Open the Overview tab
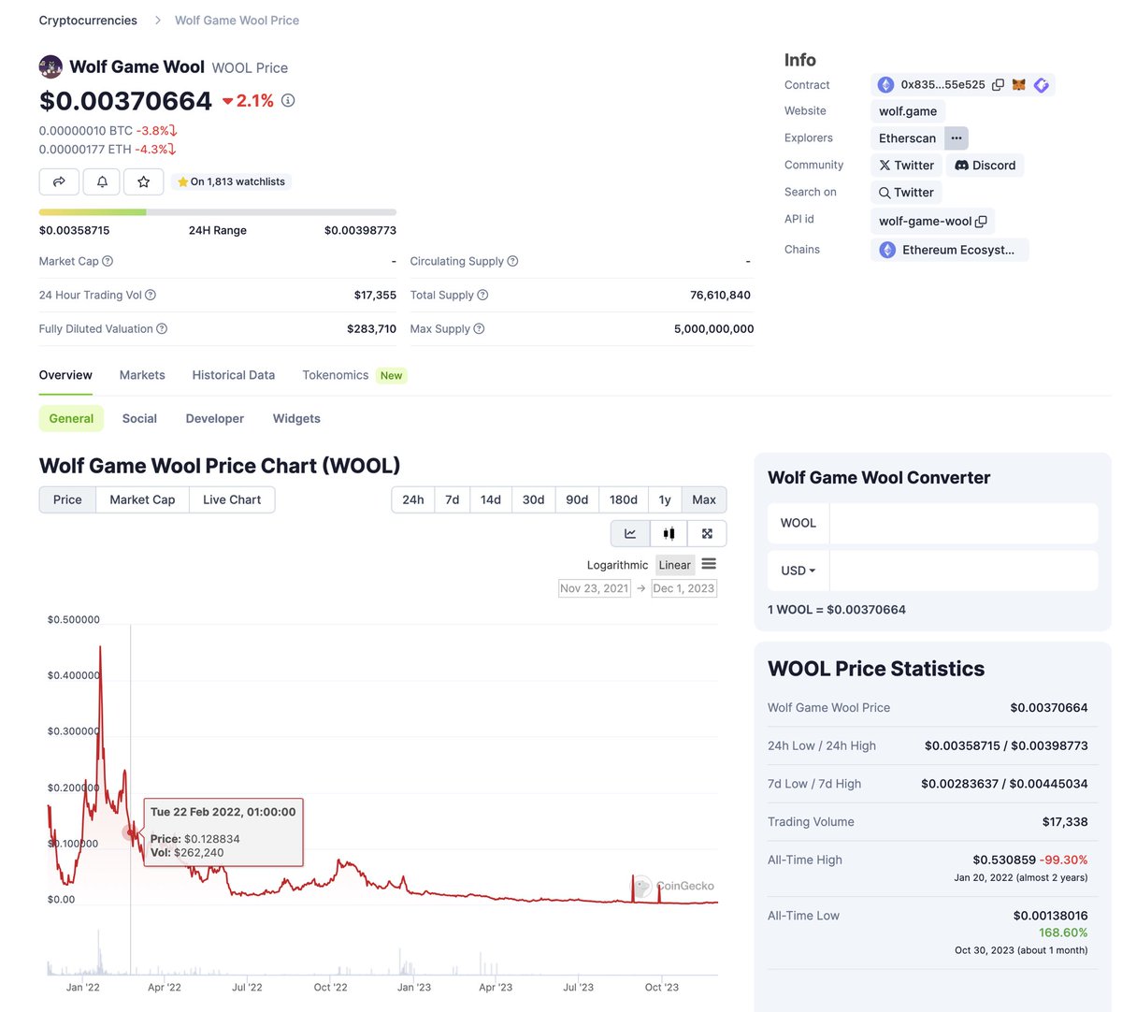The width and height of the screenshot is (1122, 1012). [x=65, y=375]
